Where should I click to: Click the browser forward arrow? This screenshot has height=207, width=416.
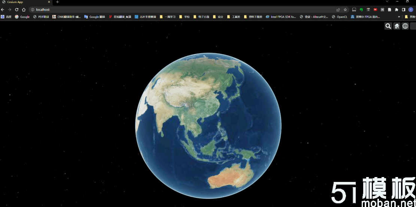click(10, 10)
